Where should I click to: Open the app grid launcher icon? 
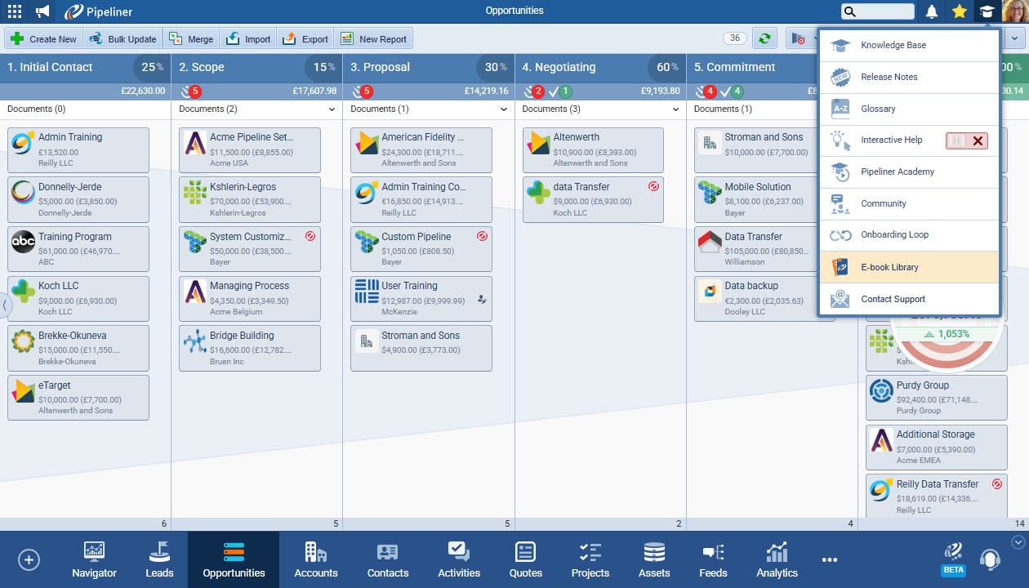(x=15, y=11)
